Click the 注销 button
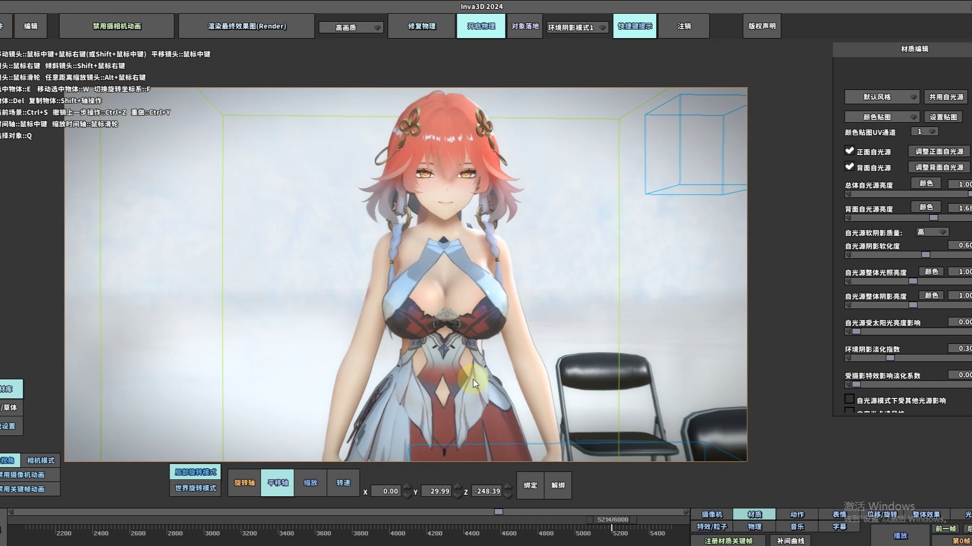 [x=684, y=26]
